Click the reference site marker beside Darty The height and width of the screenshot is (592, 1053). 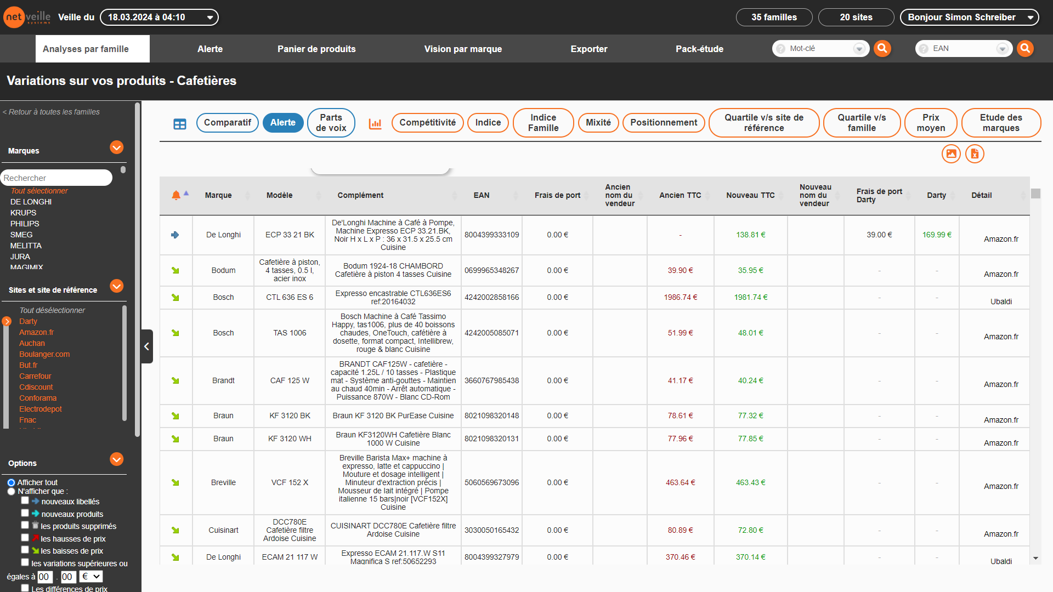pos(7,321)
